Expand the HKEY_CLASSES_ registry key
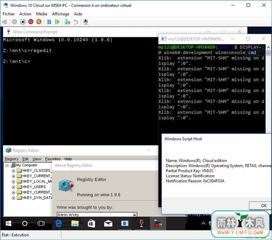Screen dimensions: 272x240 (13, 171)
